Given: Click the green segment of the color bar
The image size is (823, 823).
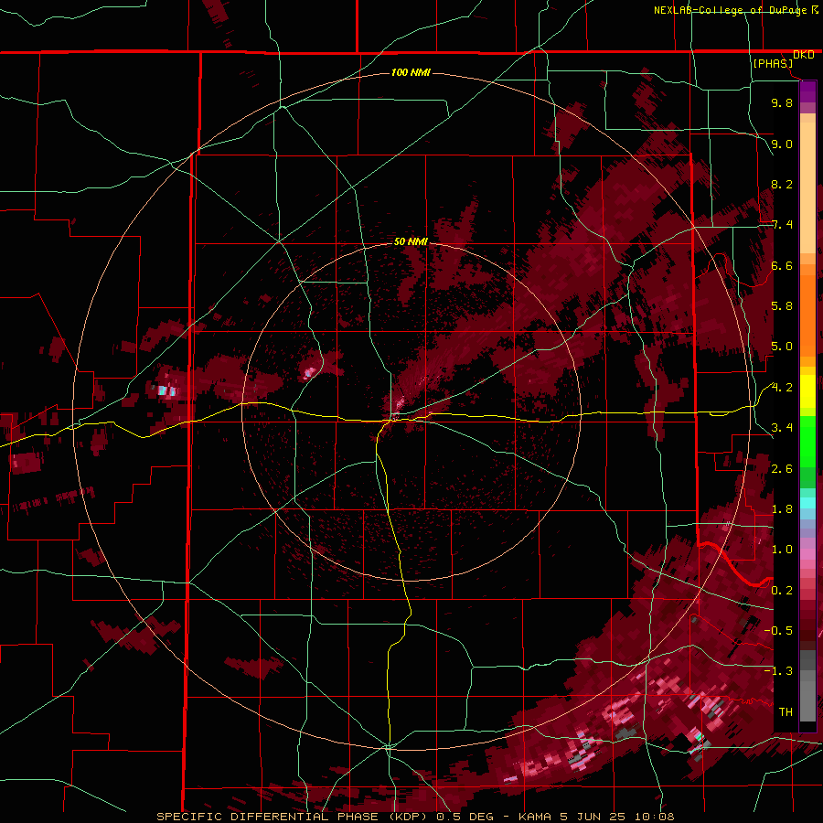Looking at the screenshot, I should [807, 442].
